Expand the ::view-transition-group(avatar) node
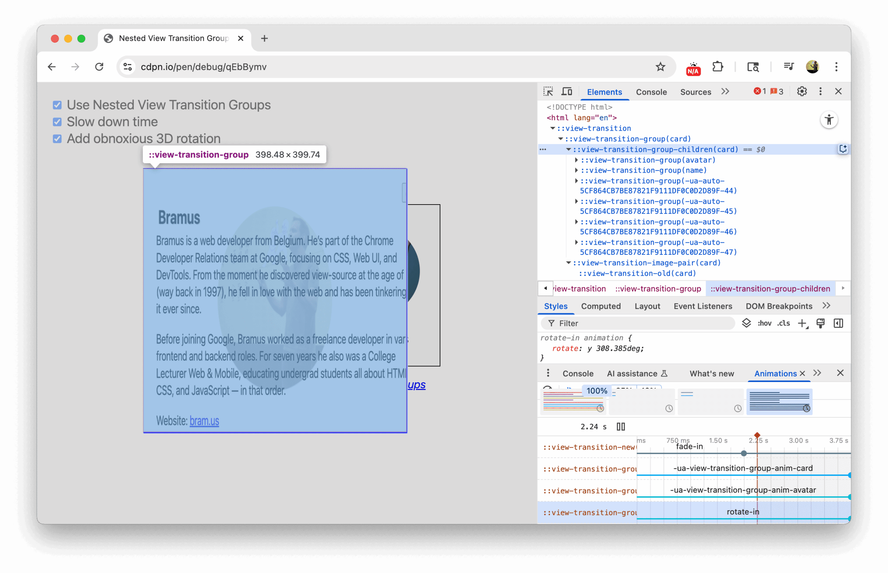The image size is (888, 573). coord(576,160)
